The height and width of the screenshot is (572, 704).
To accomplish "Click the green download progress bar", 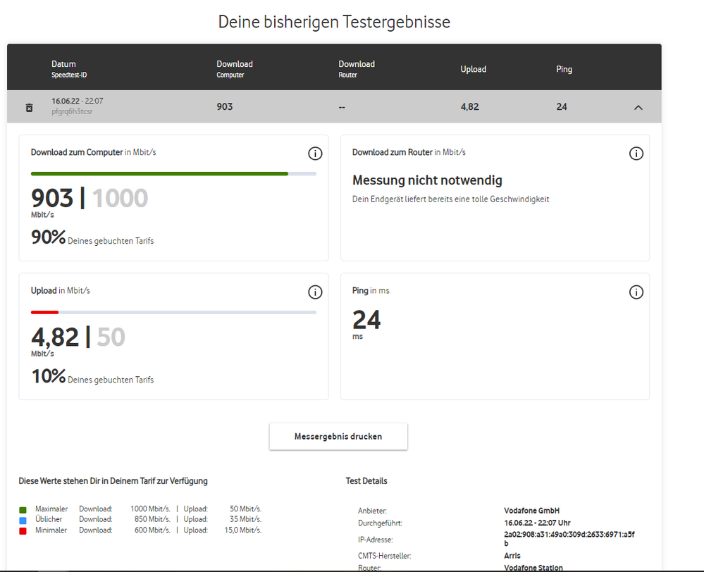I will (159, 173).
